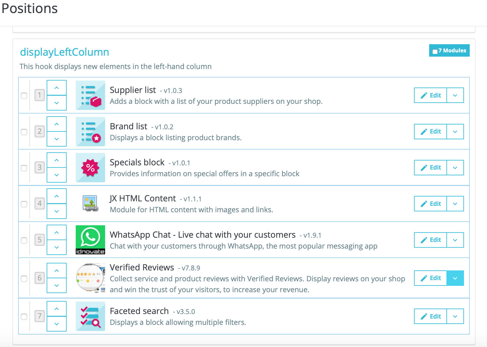Image resolution: width=487 pixels, height=347 pixels.
Task: Move Faceted search up one position
Action: 57,309
